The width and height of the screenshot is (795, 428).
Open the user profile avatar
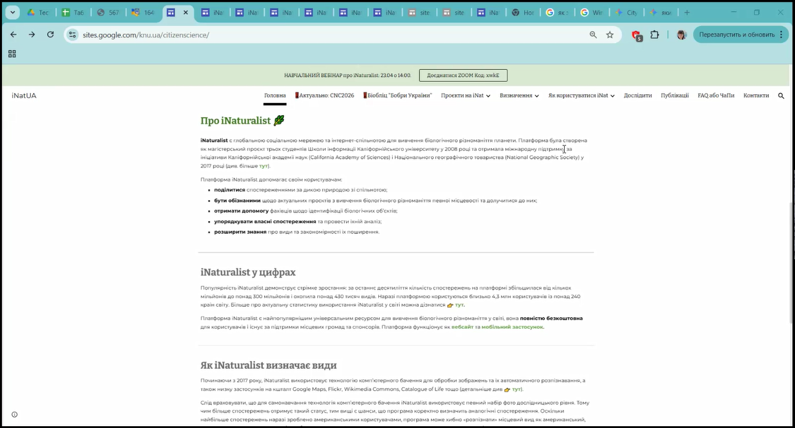coord(681,35)
